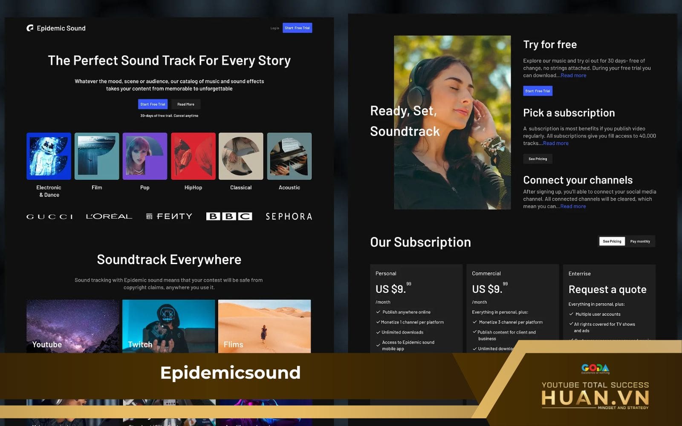Open the Classical genre tile

pyautogui.click(x=241, y=156)
